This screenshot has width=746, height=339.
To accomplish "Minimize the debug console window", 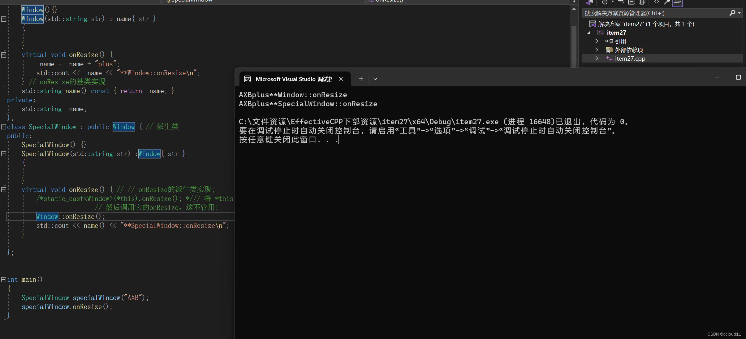I will (717, 77).
